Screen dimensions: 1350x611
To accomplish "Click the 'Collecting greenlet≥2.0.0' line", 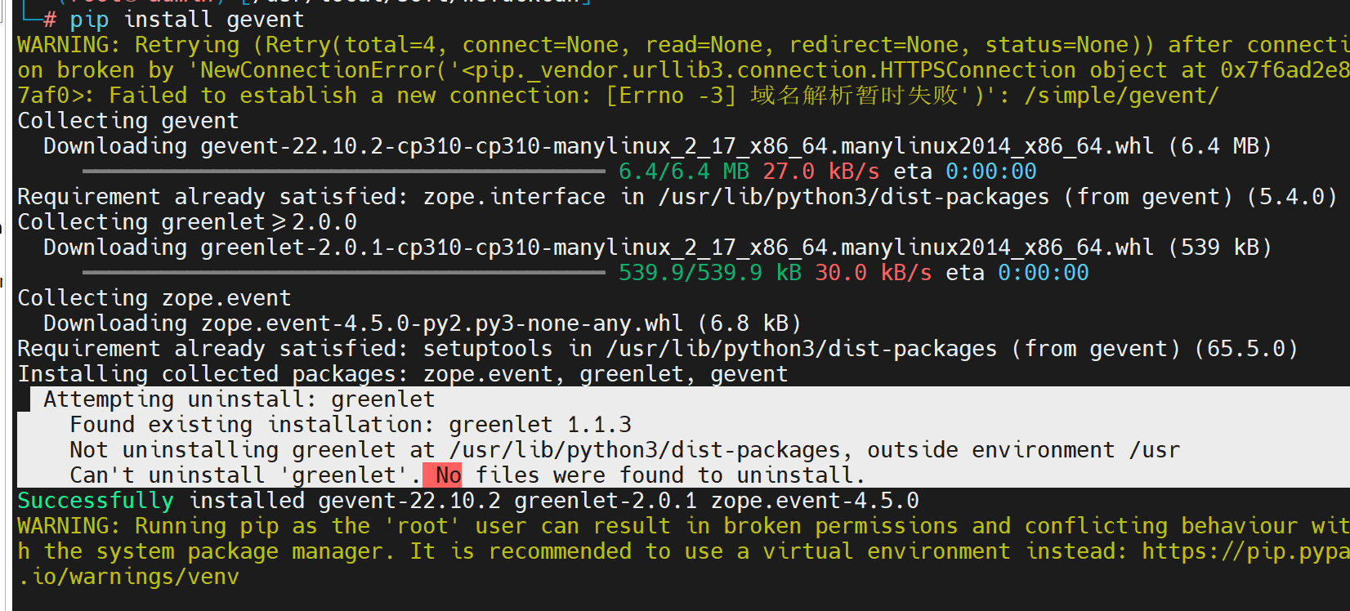I will [187, 222].
